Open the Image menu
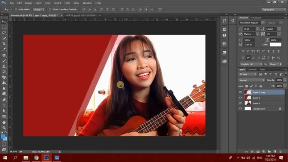Viewport: 288px width, 162px height. pos(28,3)
